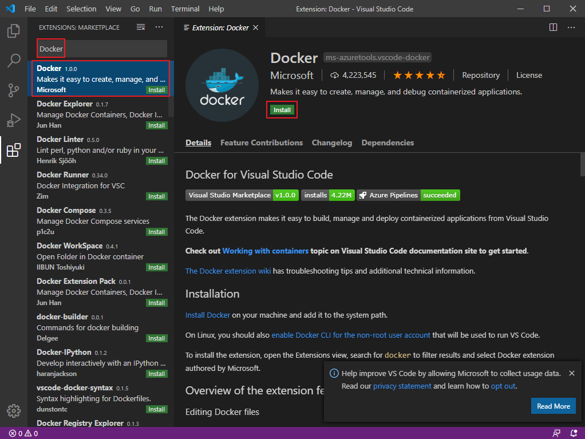Image resolution: width=585 pixels, height=439 pixels.
Task: Click the extension details page scrollbar
Action: [582, 164]
